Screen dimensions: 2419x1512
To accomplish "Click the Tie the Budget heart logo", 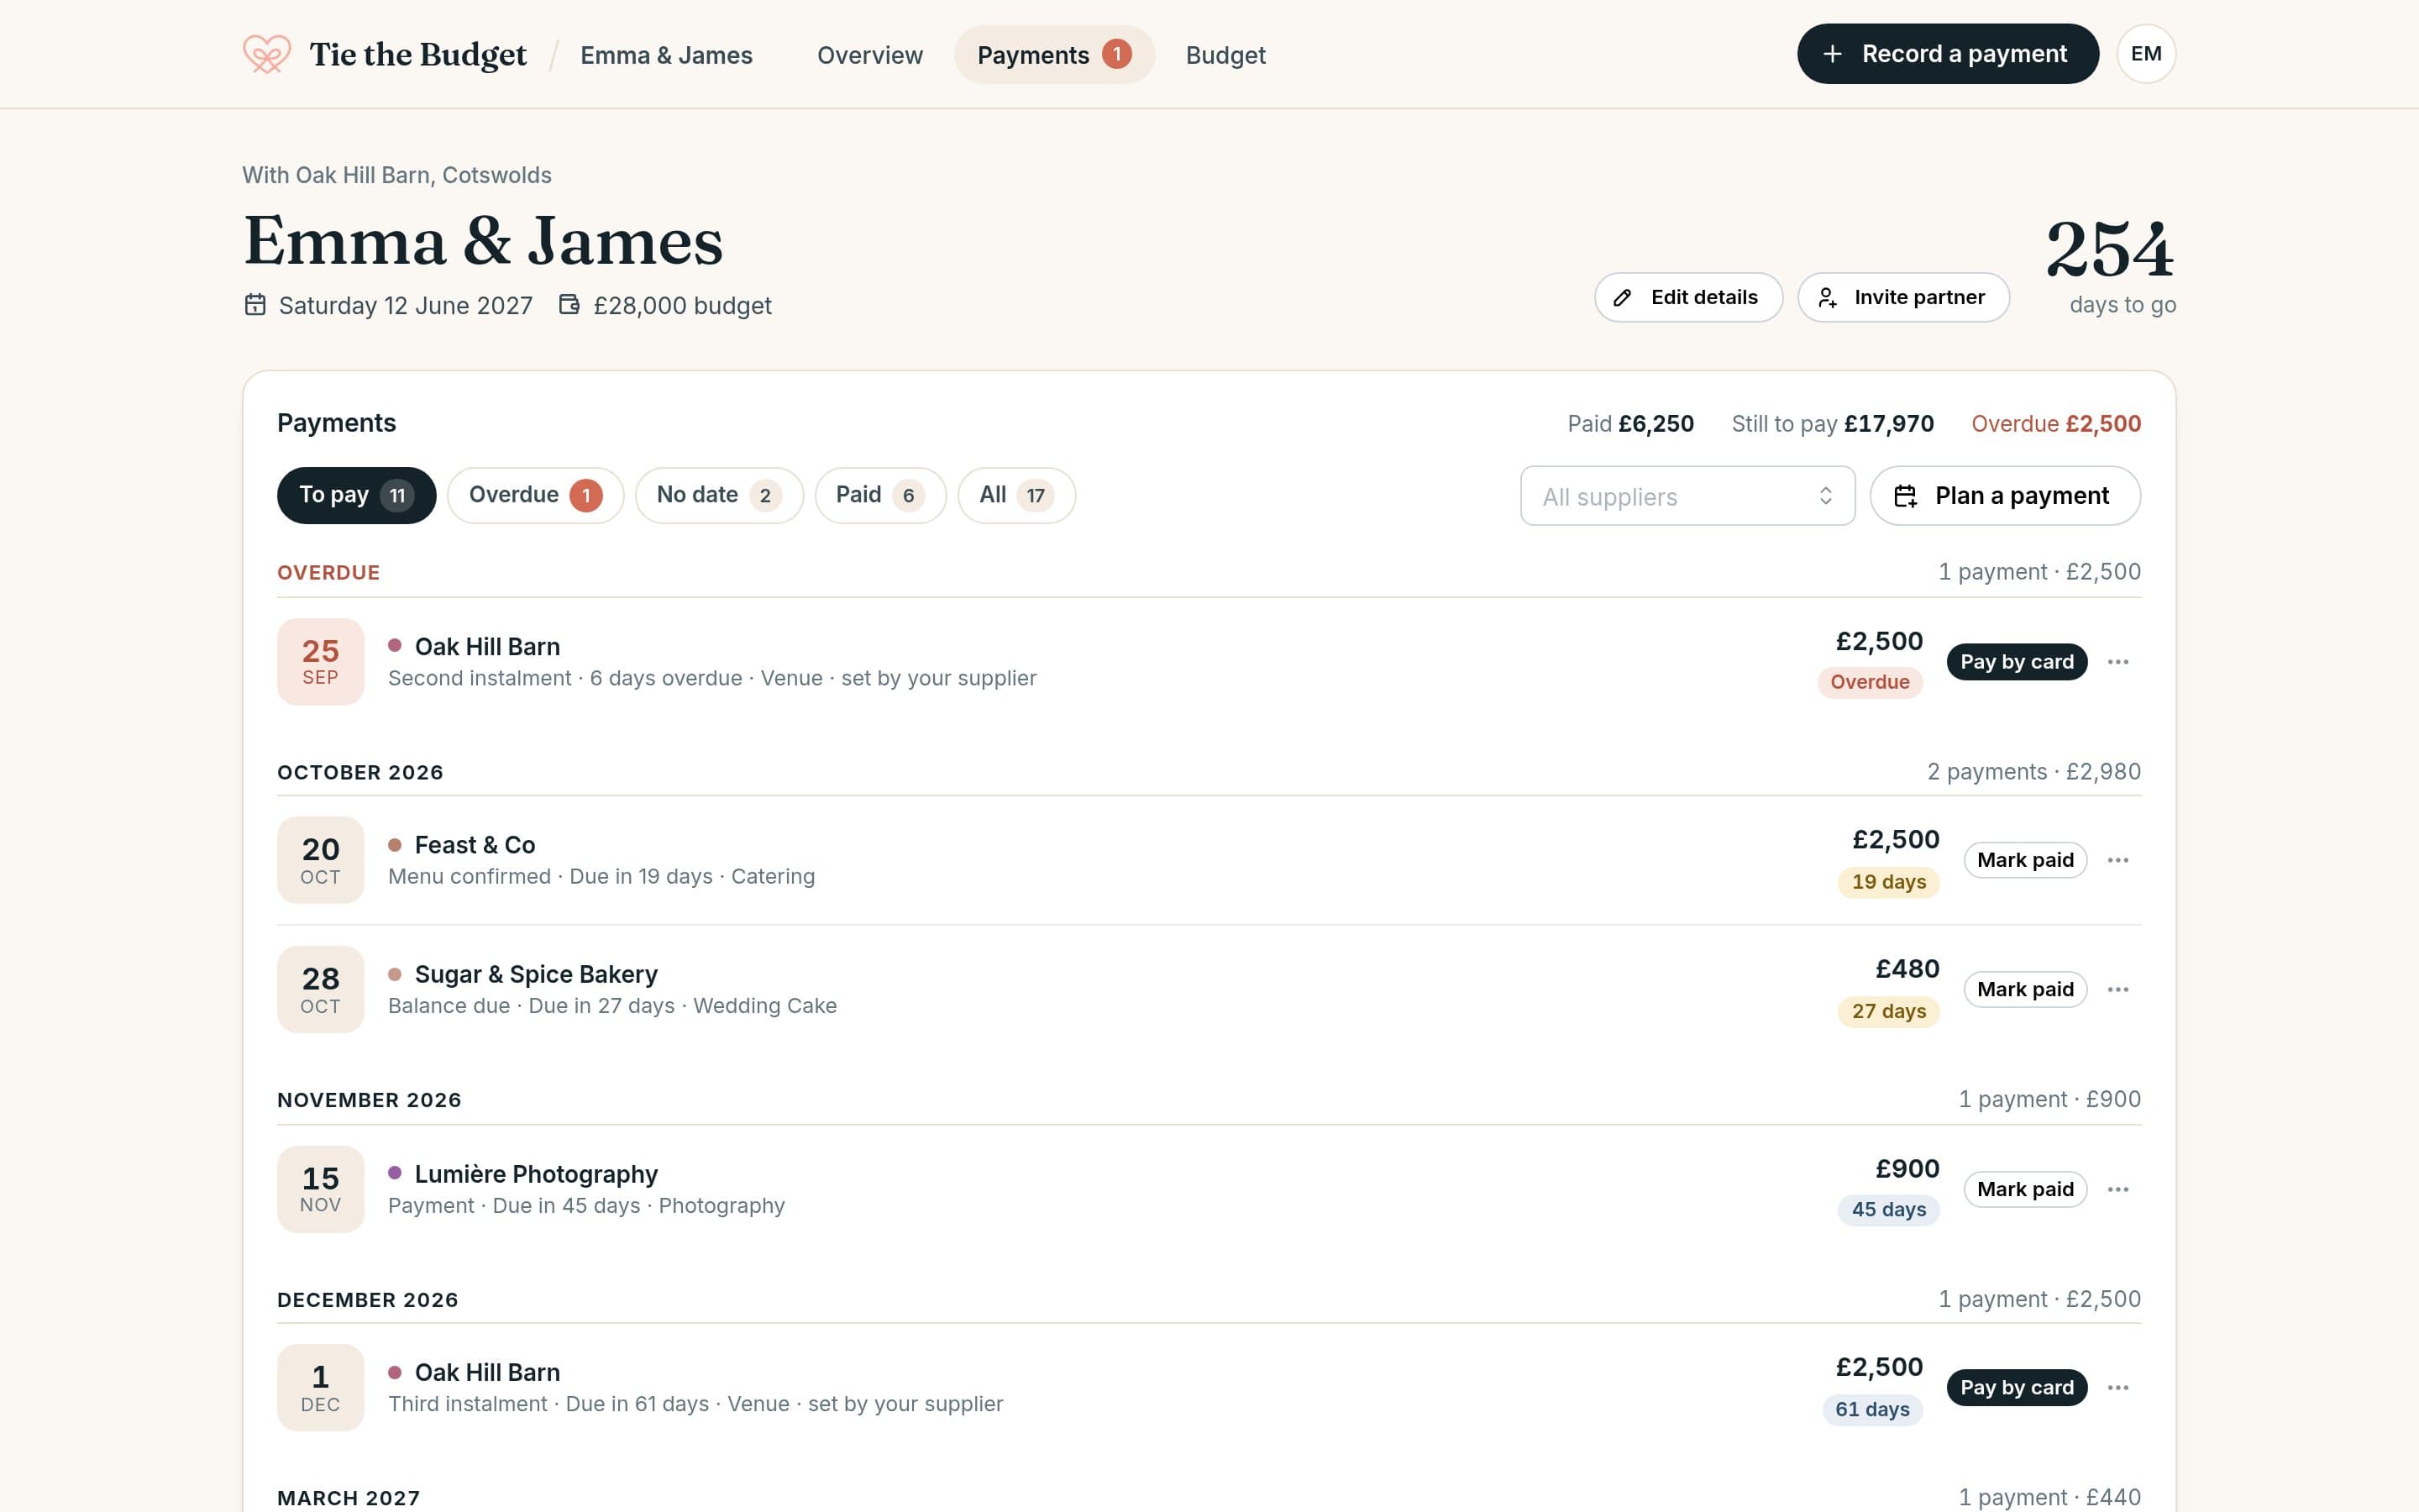I will tap(267, 54).
